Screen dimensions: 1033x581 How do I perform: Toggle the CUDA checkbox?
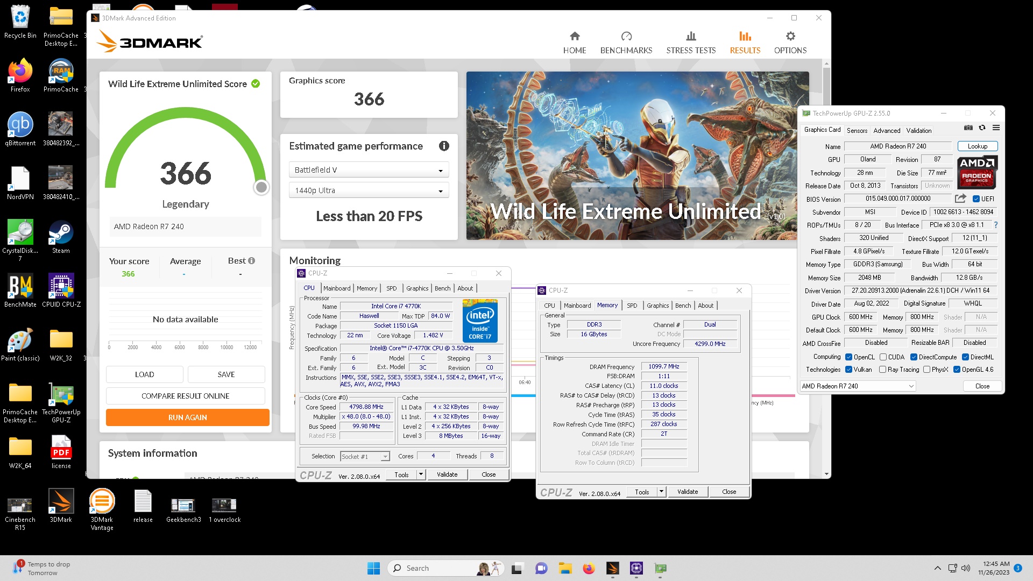tap(883, 357)
